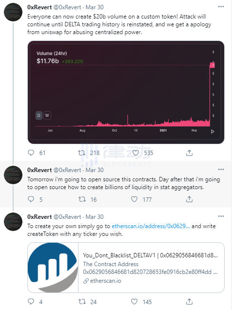Screen dimensions: 232x310
Task: Open more options on the first tweet
Action: pos(221,7)
